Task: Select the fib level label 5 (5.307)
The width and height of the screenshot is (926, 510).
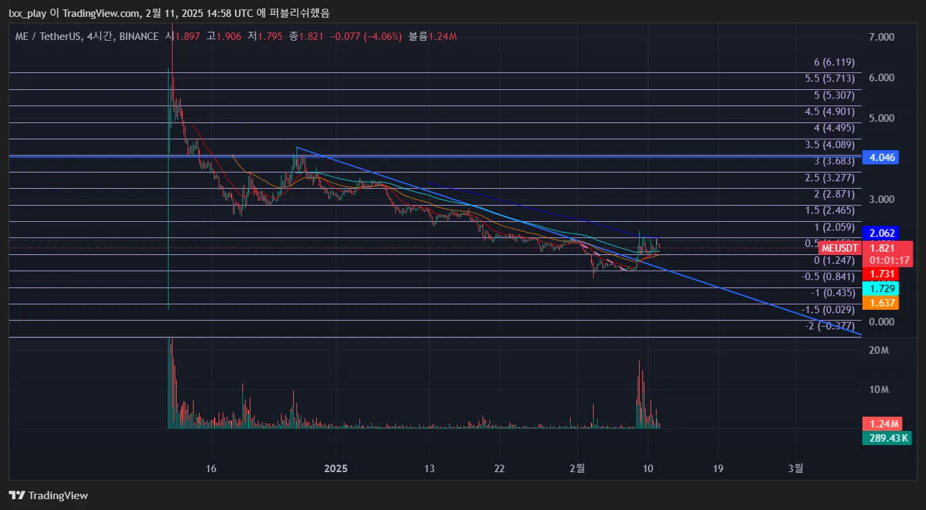Action: (x=834, y=95)
